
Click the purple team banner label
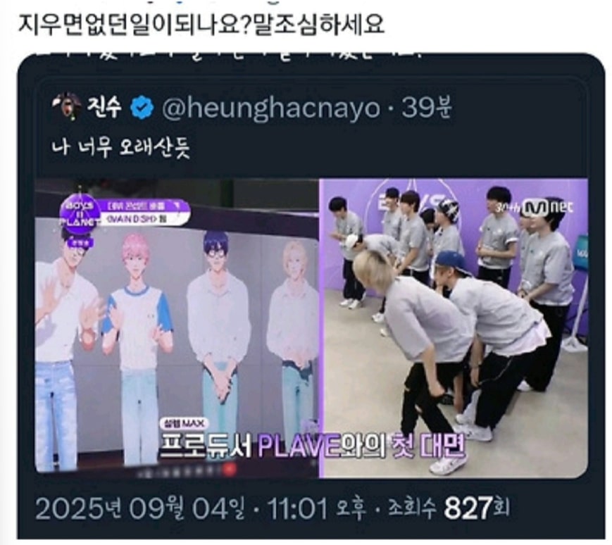pos(143,213)
